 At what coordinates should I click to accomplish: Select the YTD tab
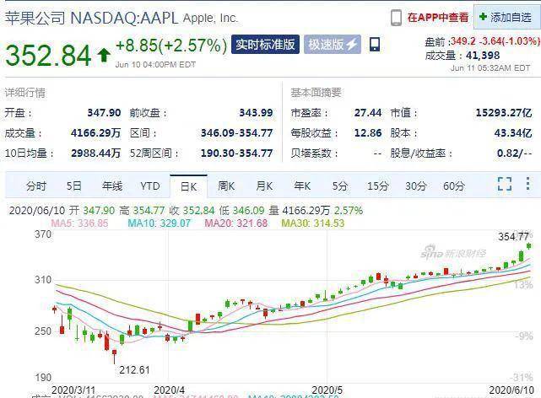pos(149,186)
